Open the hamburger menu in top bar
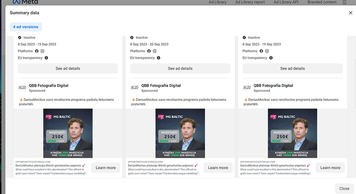The image size is (356, 194). (x=344, y=2)
